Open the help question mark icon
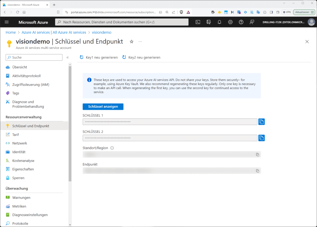This screenshot has width=317, height=227. tap(241, 22)
